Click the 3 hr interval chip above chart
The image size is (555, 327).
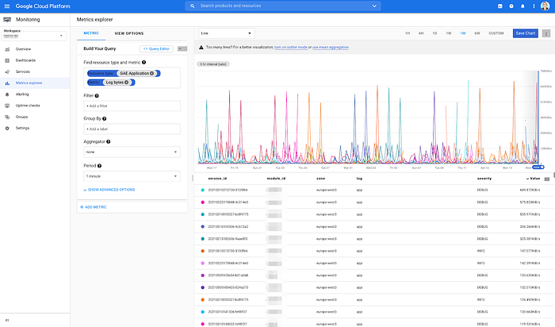pyautogui.click(x=213, y=64)
